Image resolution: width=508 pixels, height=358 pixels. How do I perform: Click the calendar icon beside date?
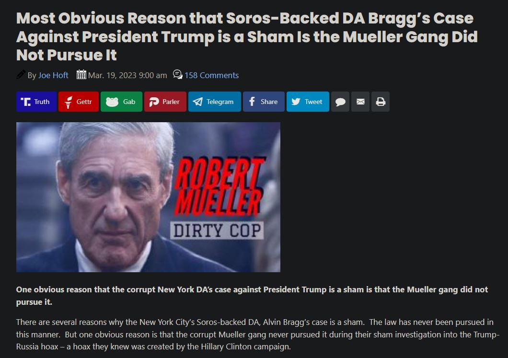pyautogui.click(x=81, y=74)
